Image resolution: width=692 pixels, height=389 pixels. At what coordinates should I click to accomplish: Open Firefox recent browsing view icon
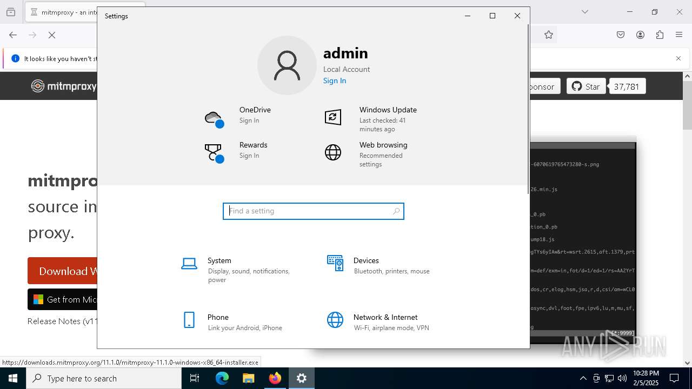pos(11,12)
